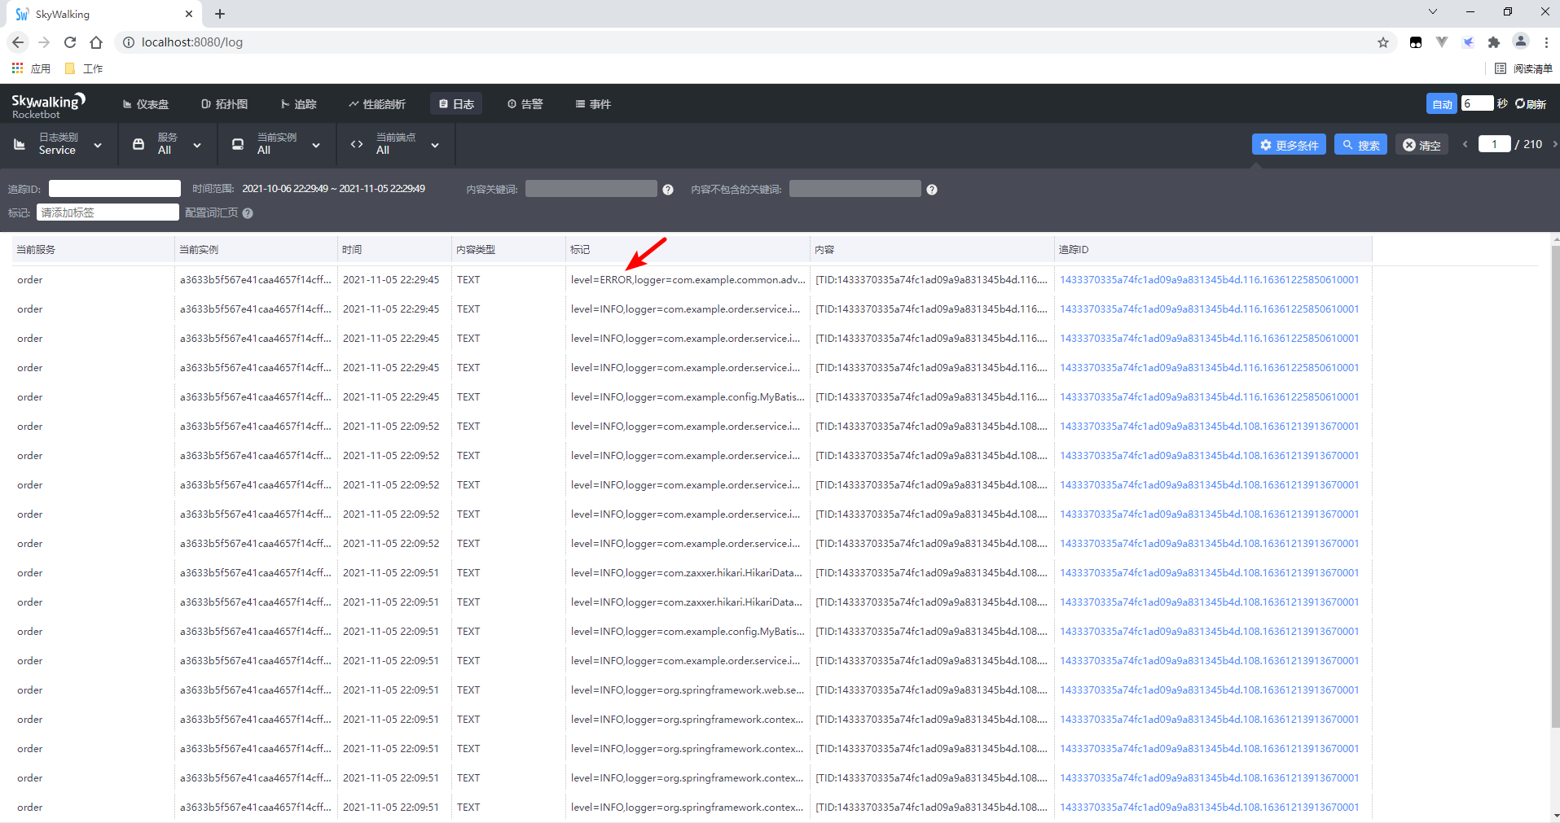1560x823 pixels.
Task: Reload the page with browser refresh icon
Action: [x=70, y=42]
